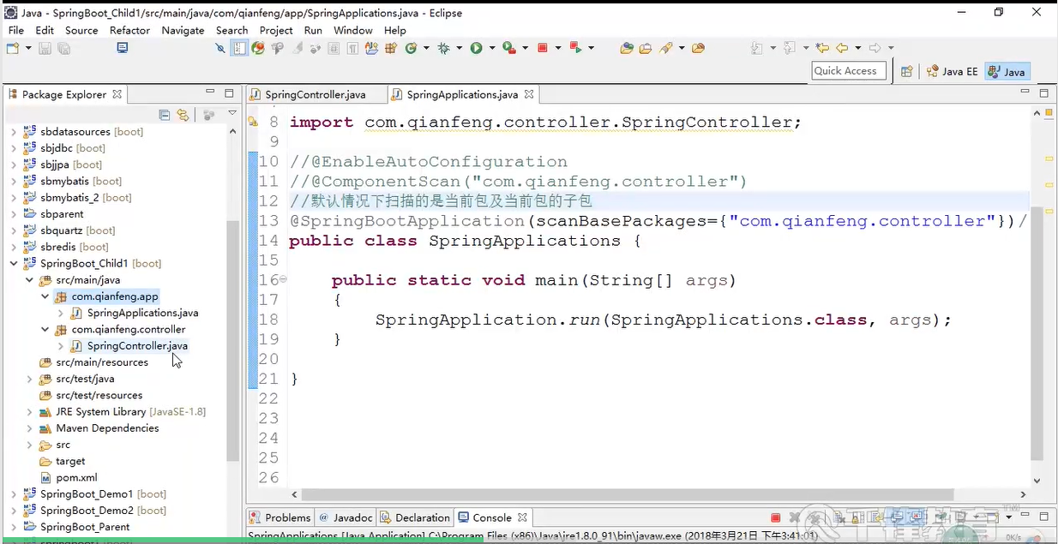Switch to the Problems tab
Image resolution: width=1058 pixels, height=544 pixels.
(280, 517)
